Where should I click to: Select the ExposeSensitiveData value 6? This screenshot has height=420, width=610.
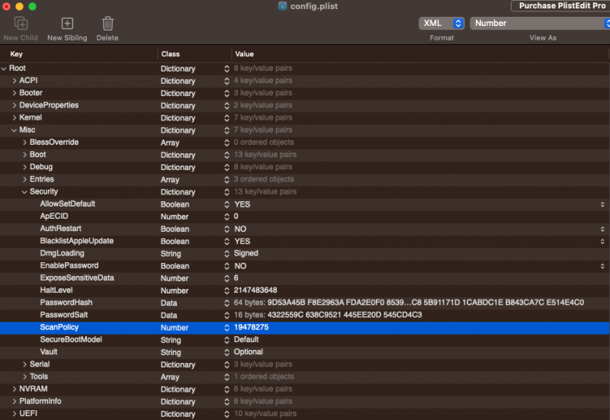coord(236,278)
